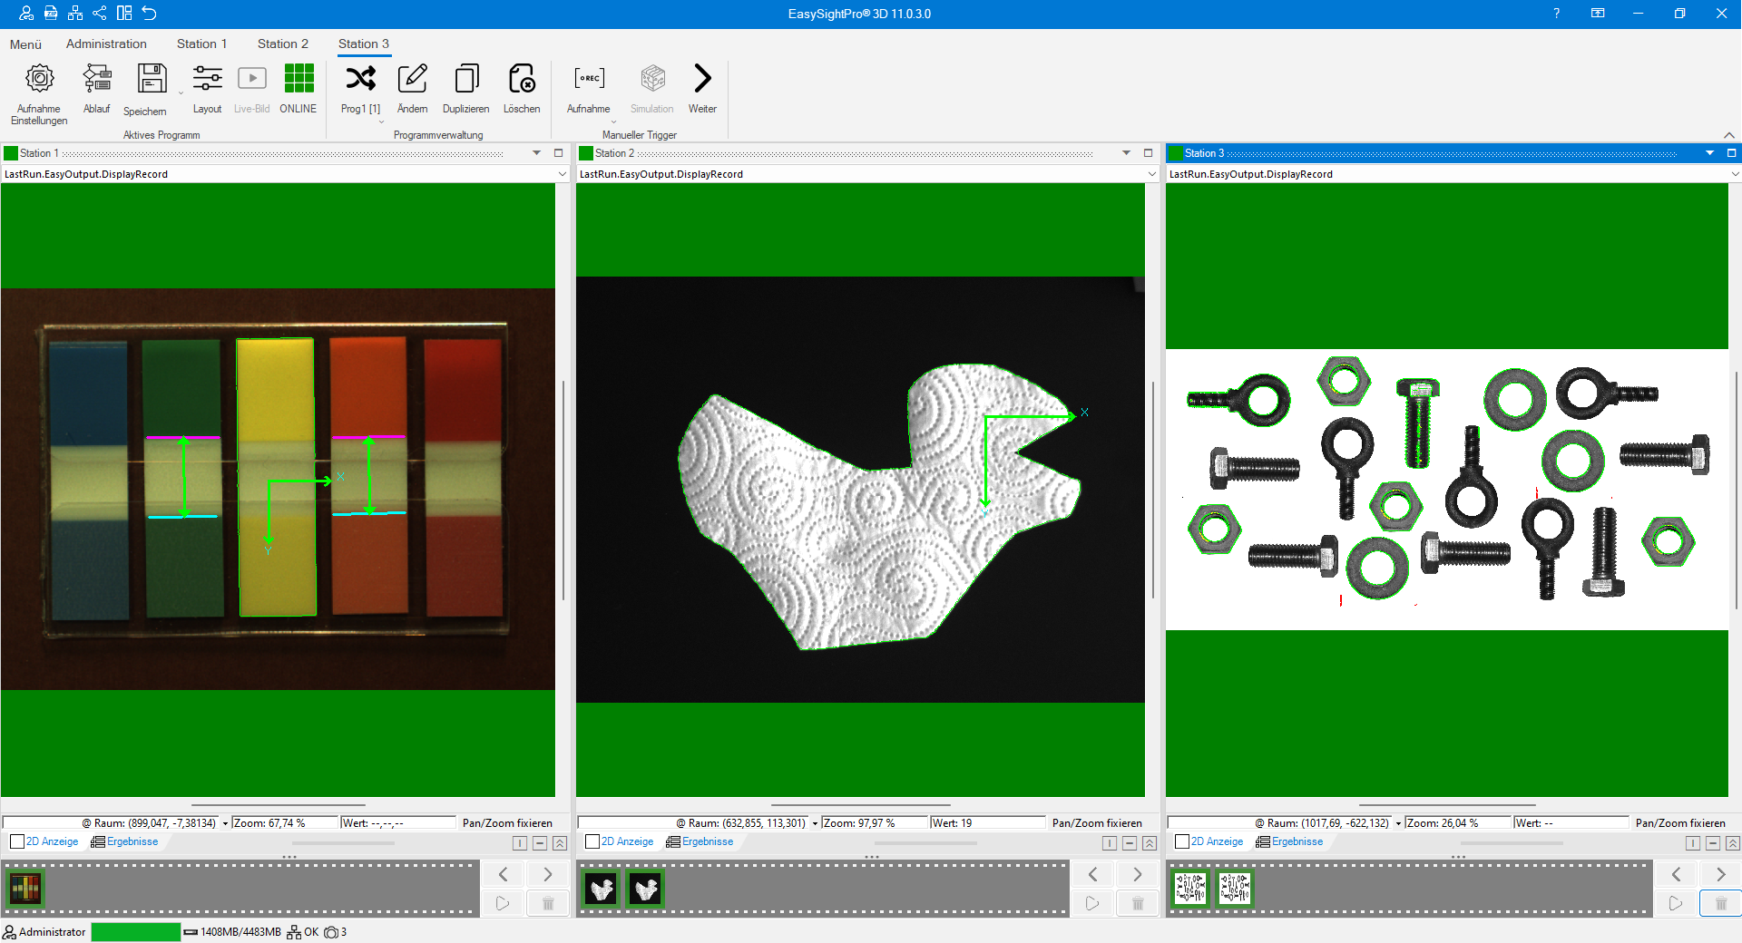Open Aufnahme Einstellungen settings icon
The width and height of the screenshot is (1742, 943).
[x=39, y=80]
